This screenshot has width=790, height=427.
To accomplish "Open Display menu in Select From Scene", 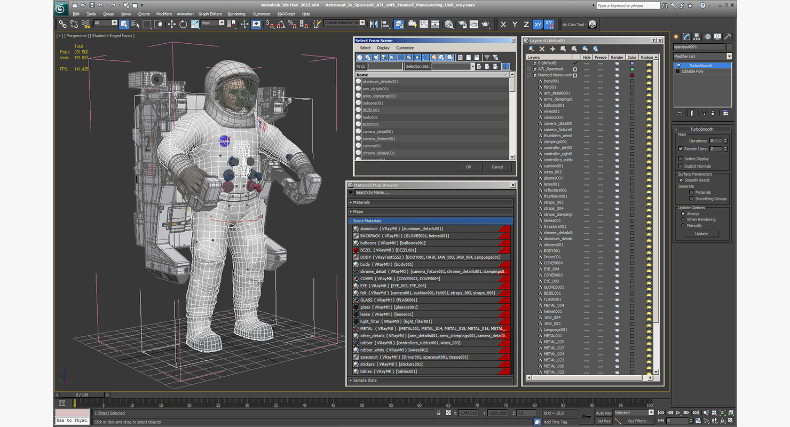I will (x=383, y=48).
